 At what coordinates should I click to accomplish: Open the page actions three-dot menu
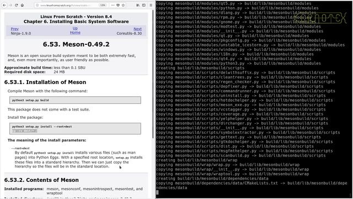pos(113,5)
